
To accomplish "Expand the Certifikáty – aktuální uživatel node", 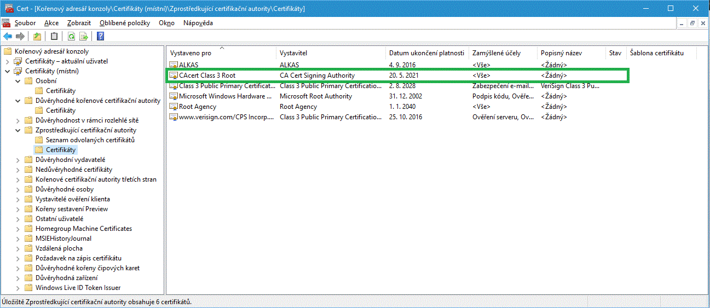I will coord(8,61).
